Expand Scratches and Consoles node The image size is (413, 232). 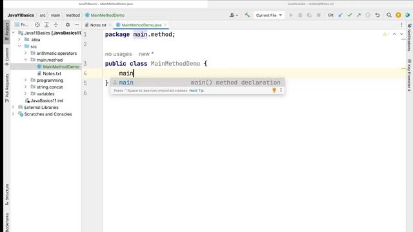click(13, 114)
